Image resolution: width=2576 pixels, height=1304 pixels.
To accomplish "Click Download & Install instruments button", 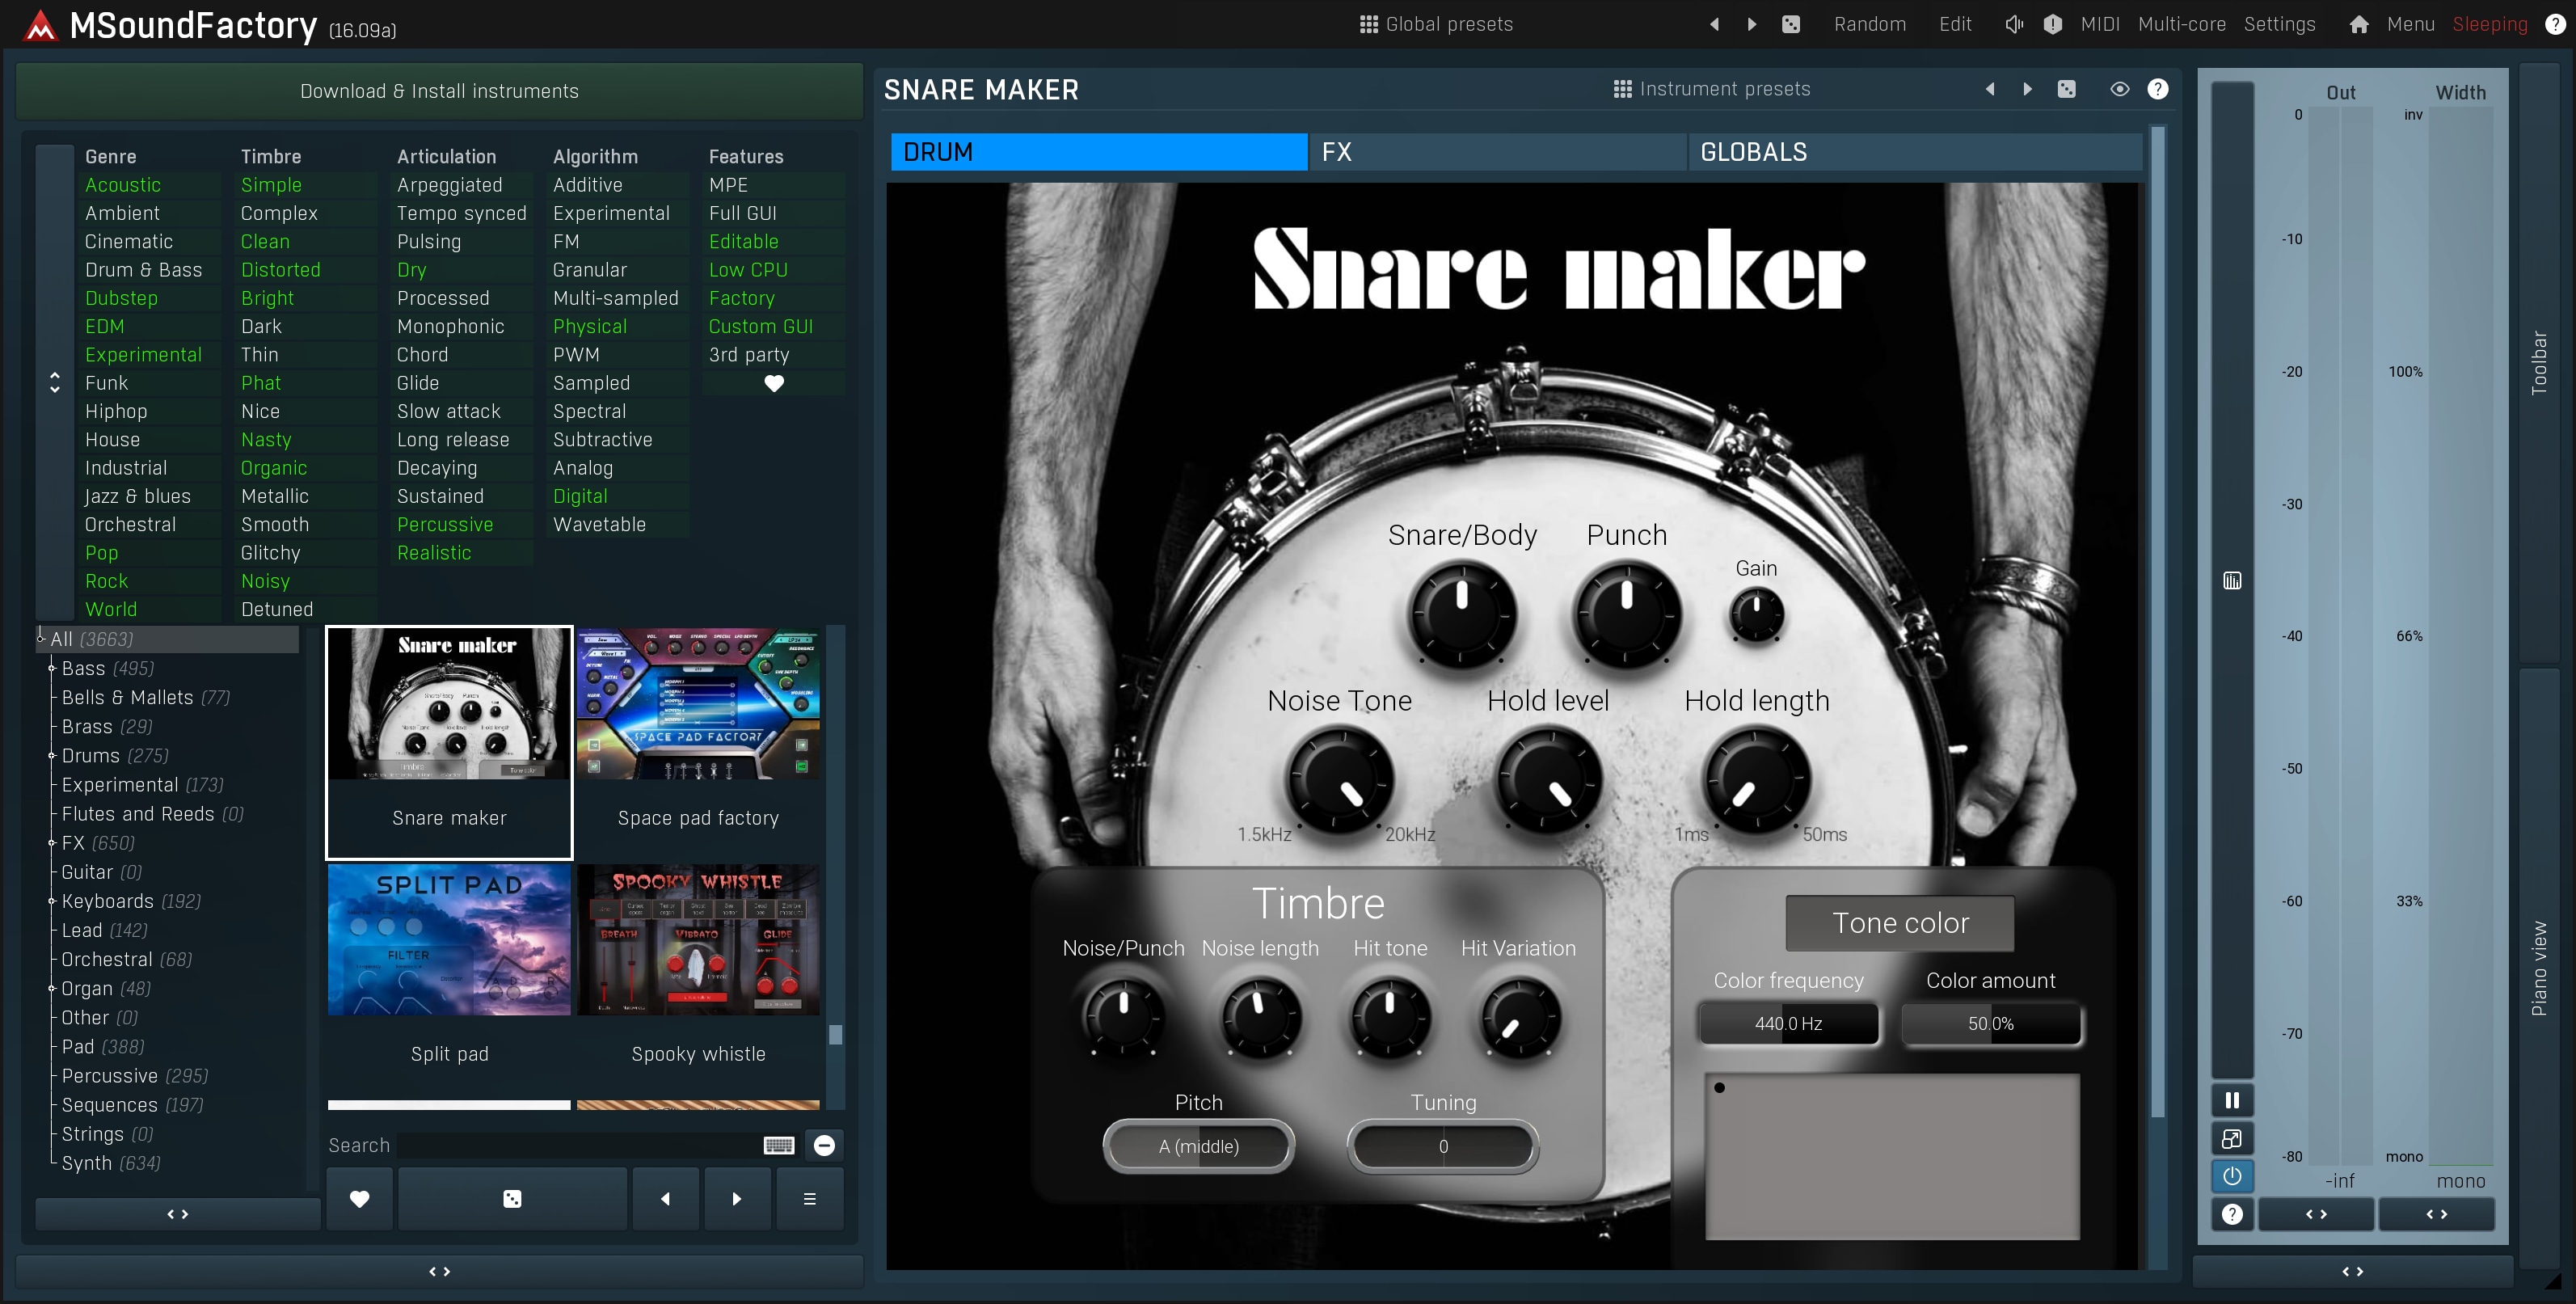I will tap(439, 91).
